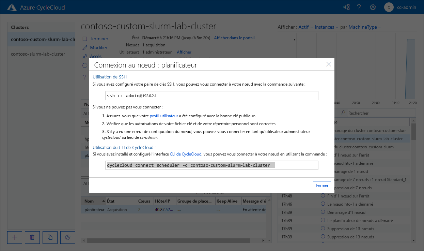The width and height of the screenshot is (424, 251).
Task: Open CycleCloud help via question mark icon
Action: 359,7
